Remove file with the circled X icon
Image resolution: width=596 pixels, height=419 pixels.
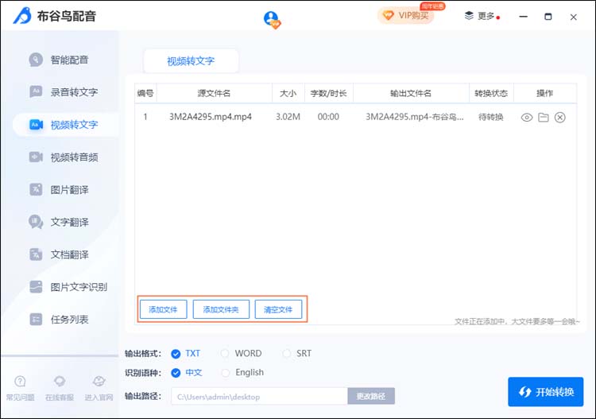(x=560, y=118)
